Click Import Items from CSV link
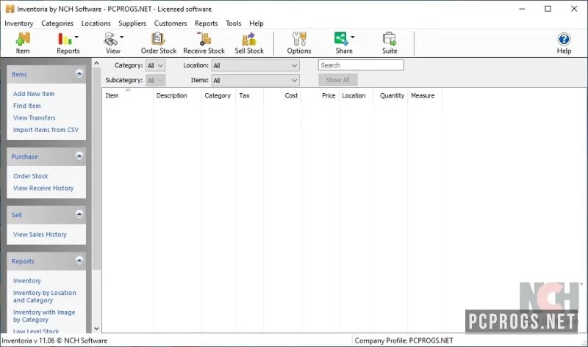The height and width of the screenshot is (347, 588). 46,130
